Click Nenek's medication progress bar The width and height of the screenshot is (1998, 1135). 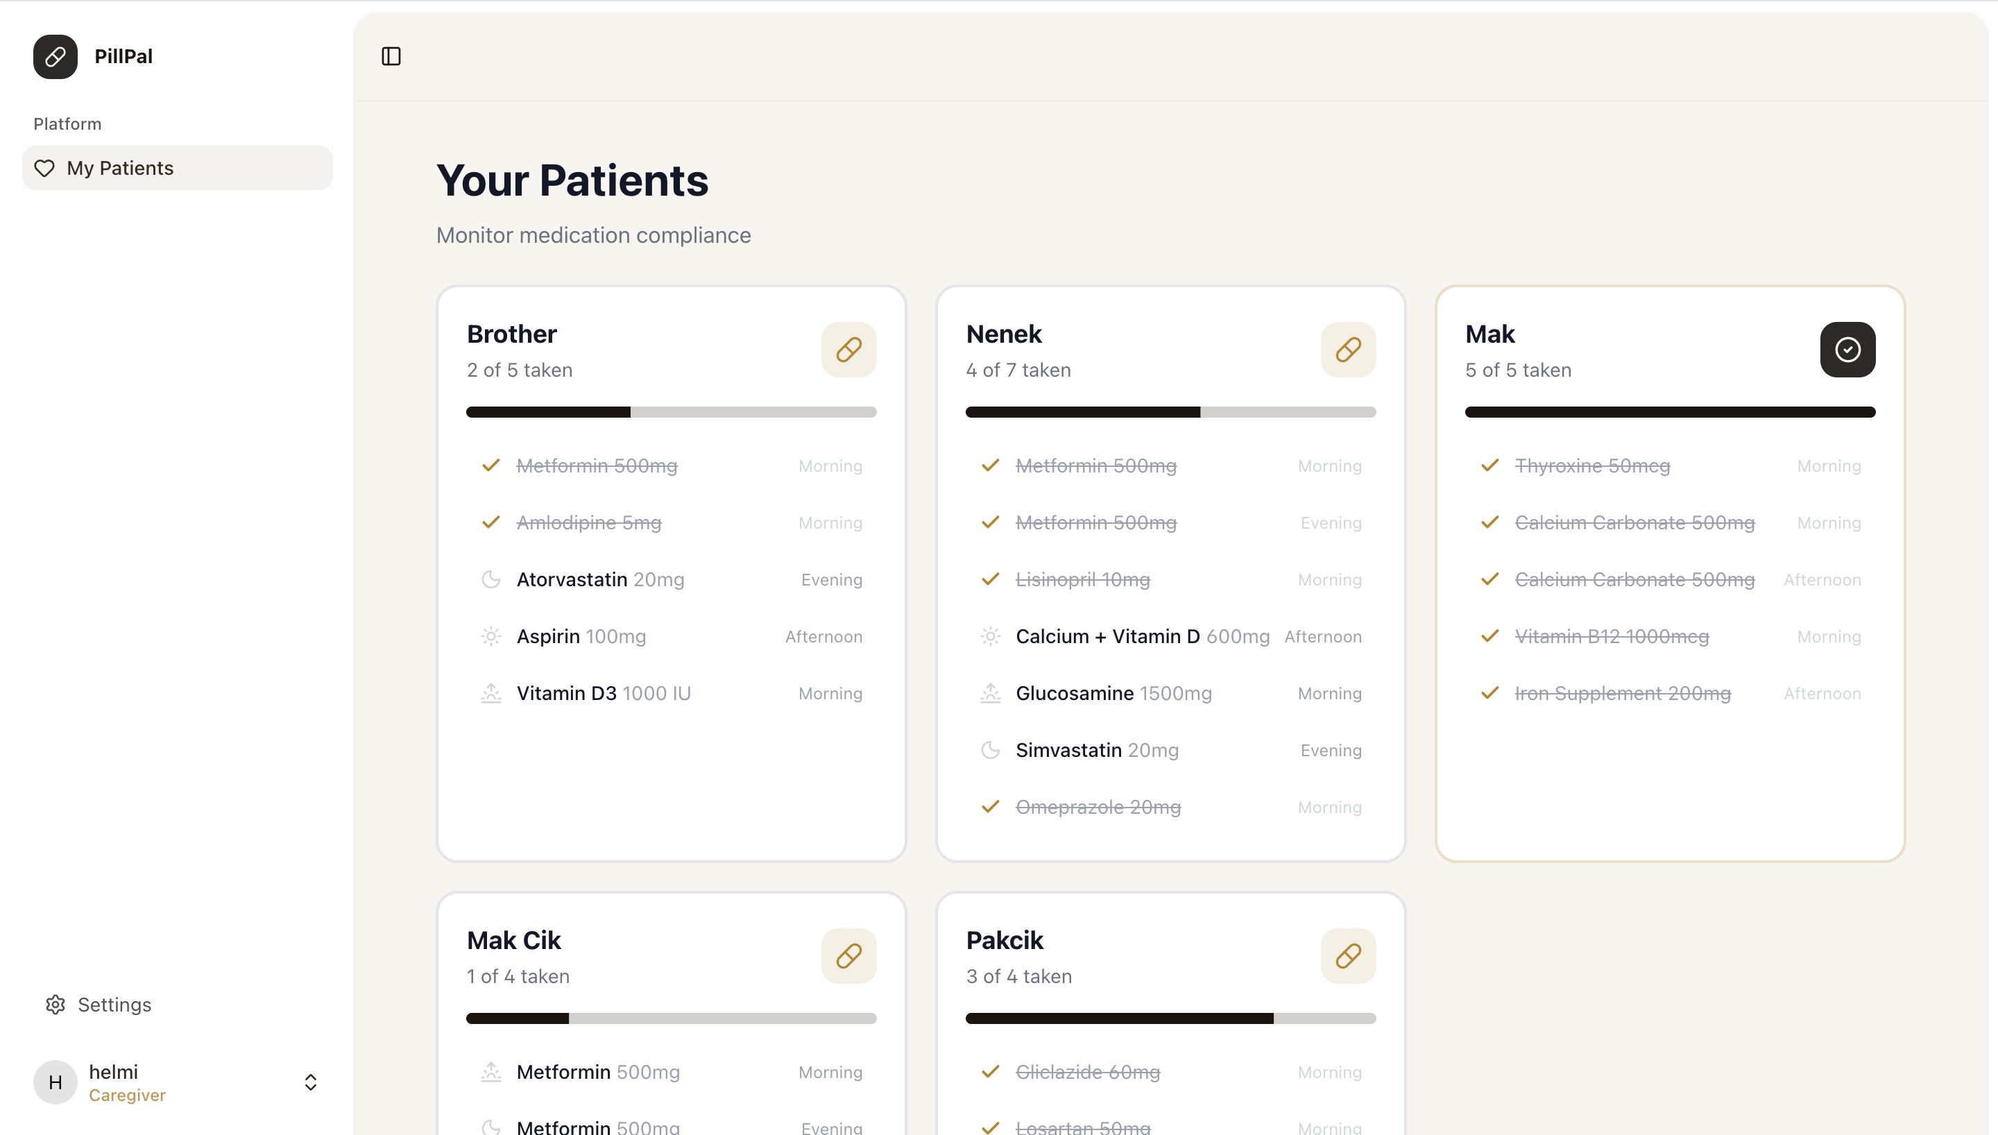tap(1170, 412)
